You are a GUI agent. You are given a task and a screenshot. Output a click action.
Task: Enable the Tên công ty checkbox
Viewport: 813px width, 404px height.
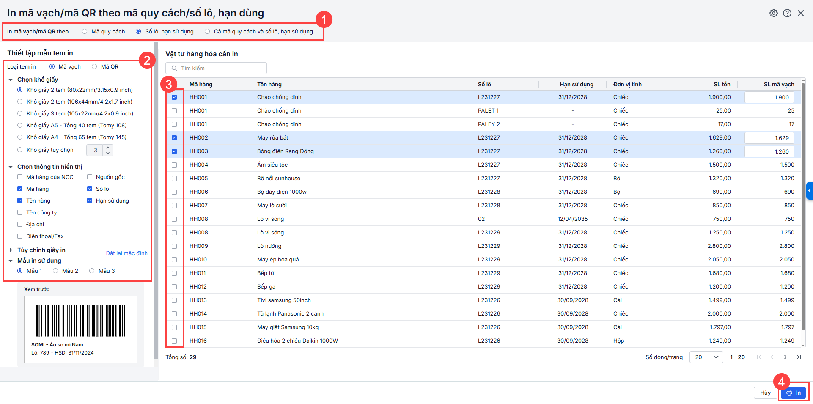point(20,212)
